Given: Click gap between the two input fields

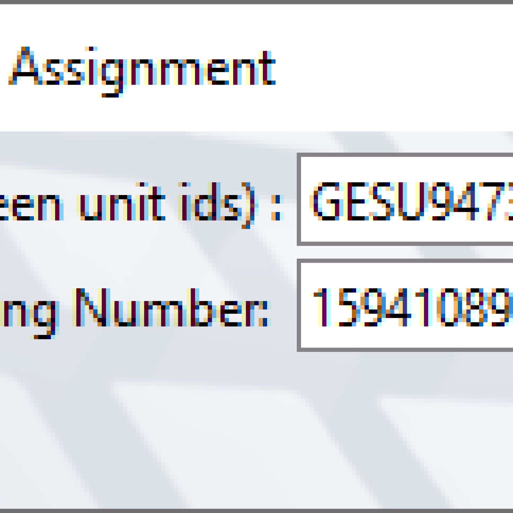Looking at the screenshot, I should coord(405,252).
